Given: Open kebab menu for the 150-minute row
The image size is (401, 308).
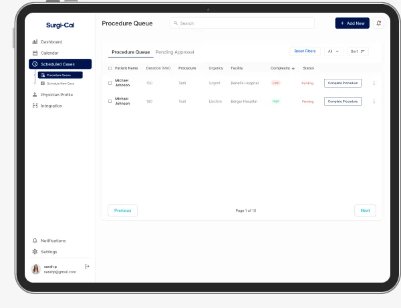Looking at the screenshot, I should 374,83.
